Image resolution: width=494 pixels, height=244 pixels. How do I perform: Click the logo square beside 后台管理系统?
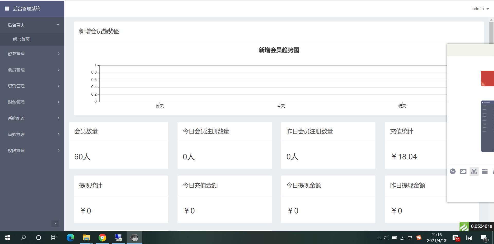7,9
